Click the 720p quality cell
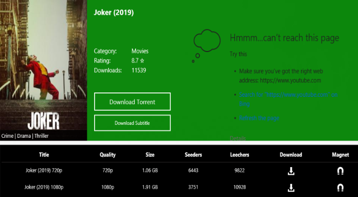The image size is (358, 197). [108, 171]
